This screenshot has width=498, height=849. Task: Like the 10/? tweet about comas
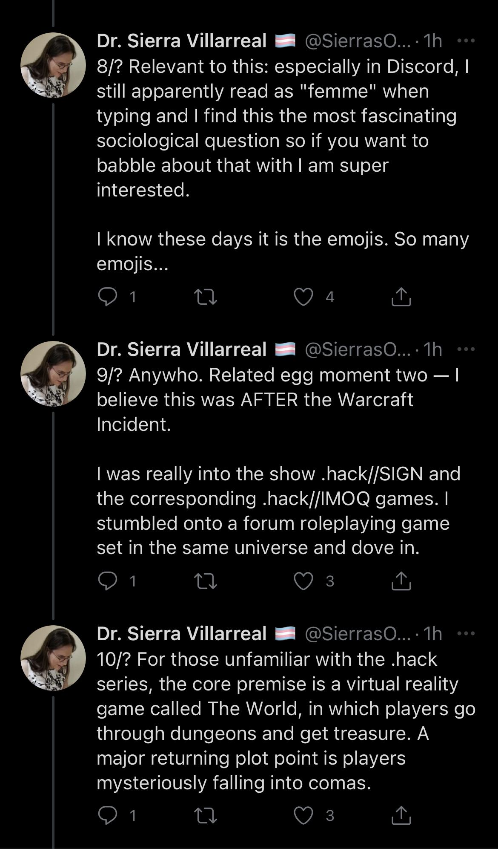(x=303, y=815)
